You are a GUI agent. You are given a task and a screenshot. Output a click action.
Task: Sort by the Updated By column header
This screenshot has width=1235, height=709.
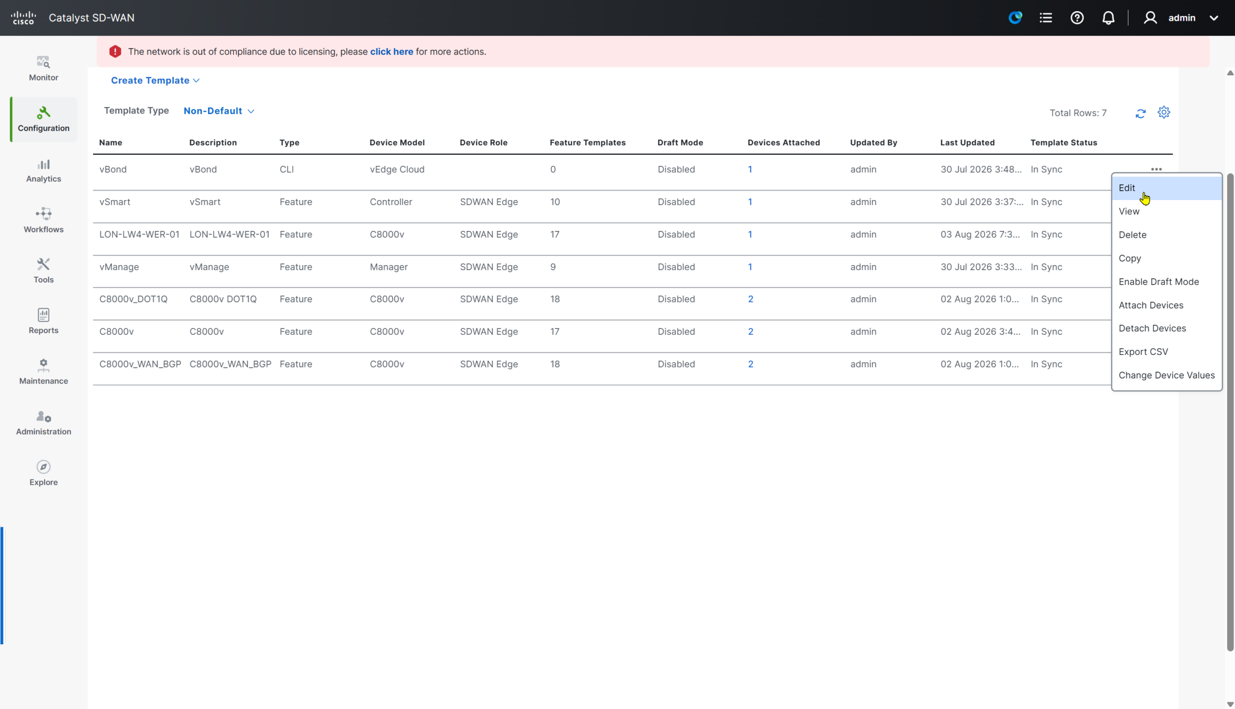coord(873,143)
